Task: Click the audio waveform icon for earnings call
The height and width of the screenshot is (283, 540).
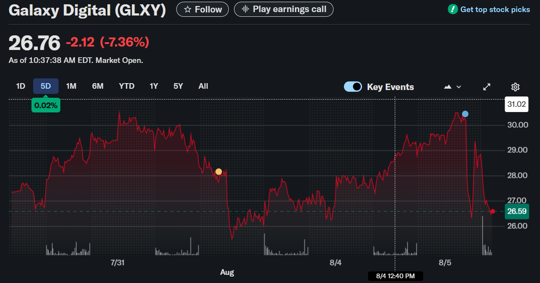Action: click(246, 9)
